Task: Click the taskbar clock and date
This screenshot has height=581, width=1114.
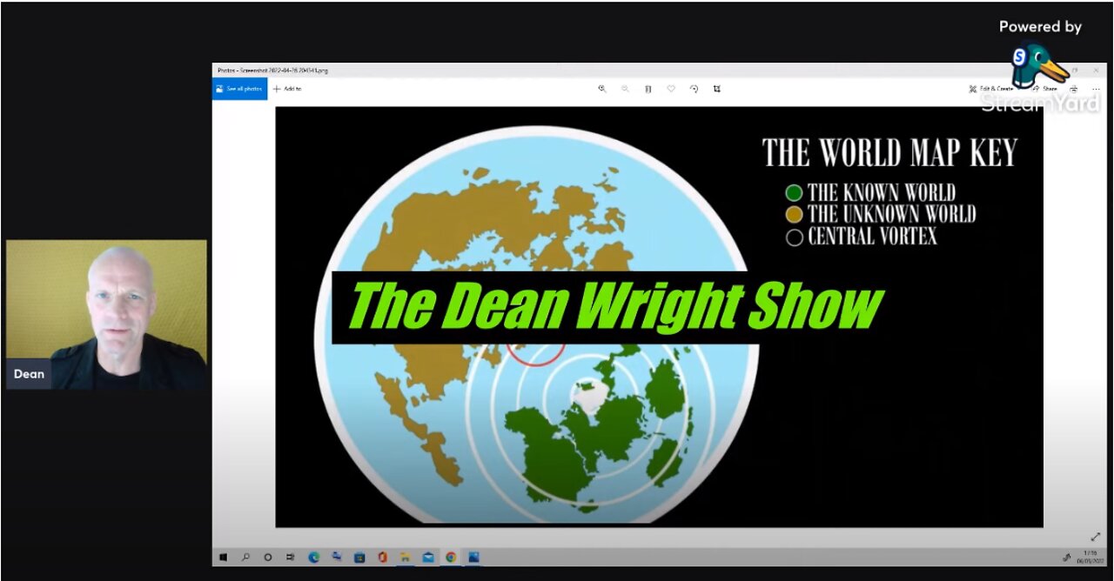Action: coord(1091,558)
